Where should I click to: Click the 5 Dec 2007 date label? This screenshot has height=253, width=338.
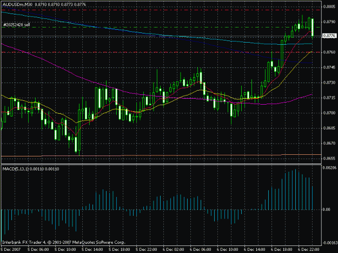(11, 250)
